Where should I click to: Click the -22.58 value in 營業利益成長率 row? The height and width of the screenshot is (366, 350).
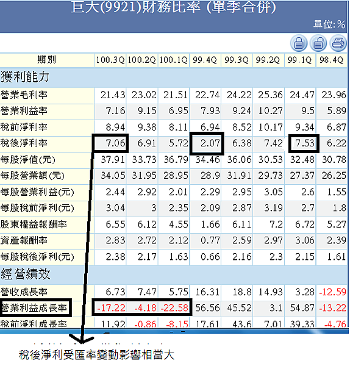point(174,308)
